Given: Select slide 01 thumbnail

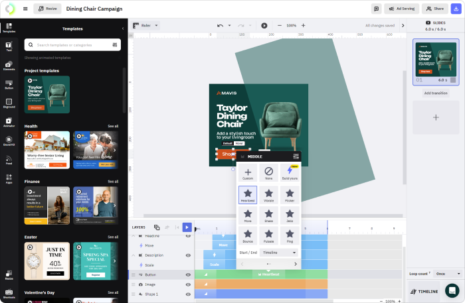Looking at the screenshot, I should coord(436,62).
